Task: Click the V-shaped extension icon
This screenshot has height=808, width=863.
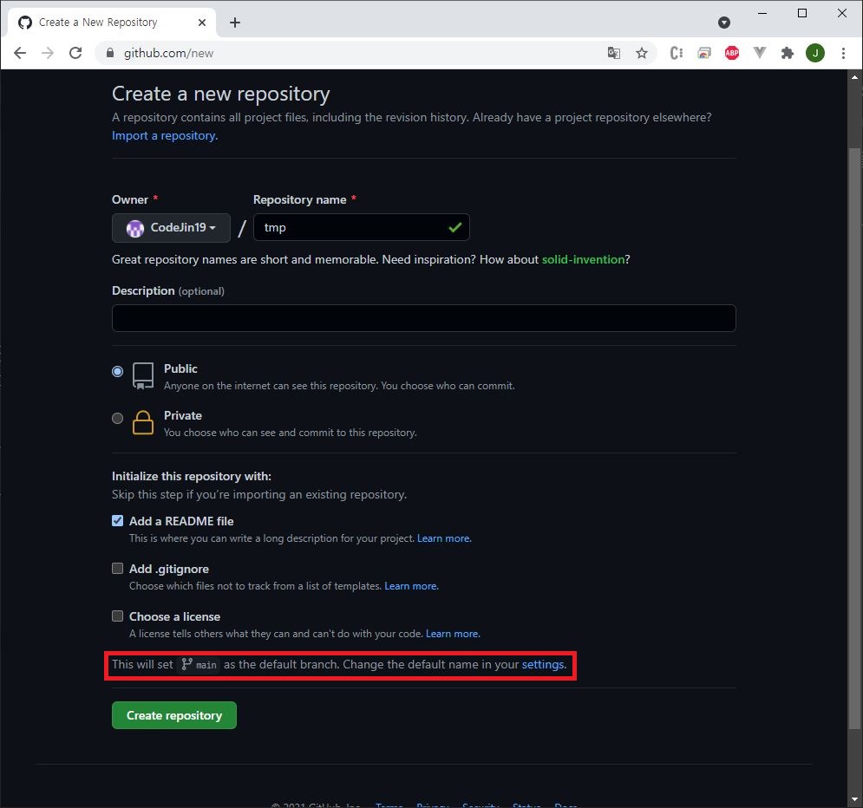Action: pyautogui.click(x=760, y=53)
